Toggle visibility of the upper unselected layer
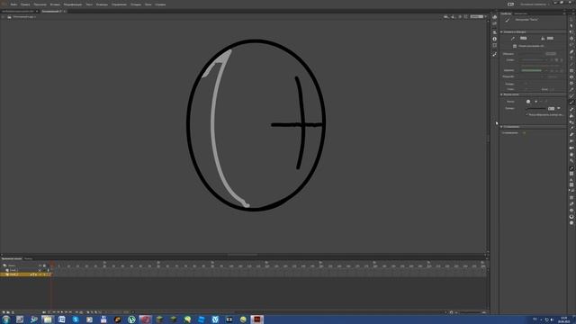Screen dimensions: 576x324 click(40, 270)
